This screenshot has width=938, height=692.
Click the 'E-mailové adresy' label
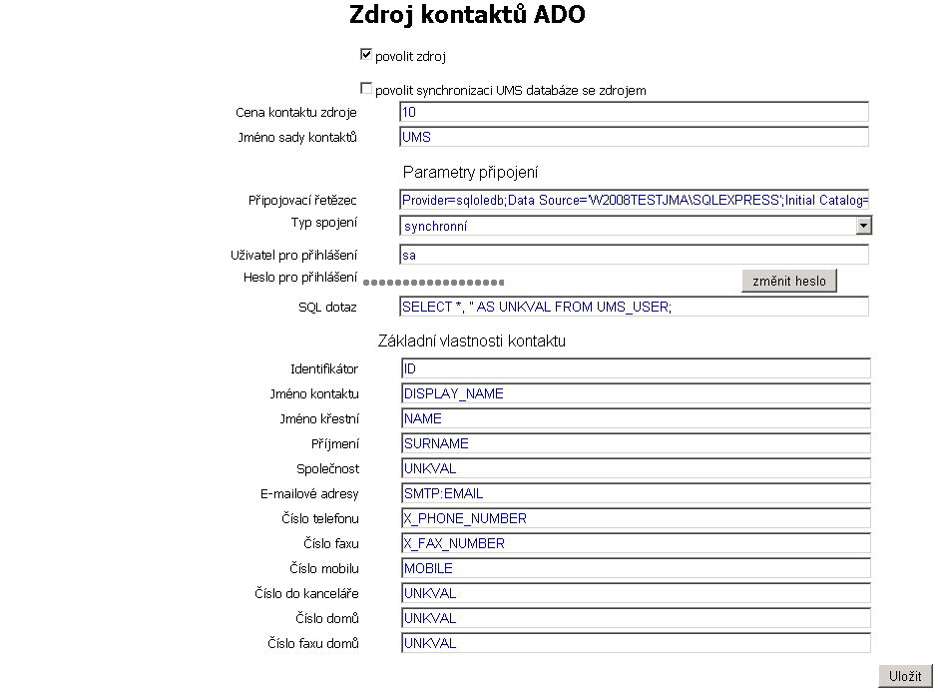pos(309,494)
